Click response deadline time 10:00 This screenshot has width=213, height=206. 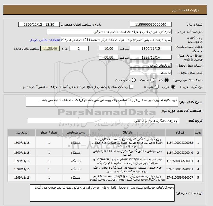[x=109, y=48]
